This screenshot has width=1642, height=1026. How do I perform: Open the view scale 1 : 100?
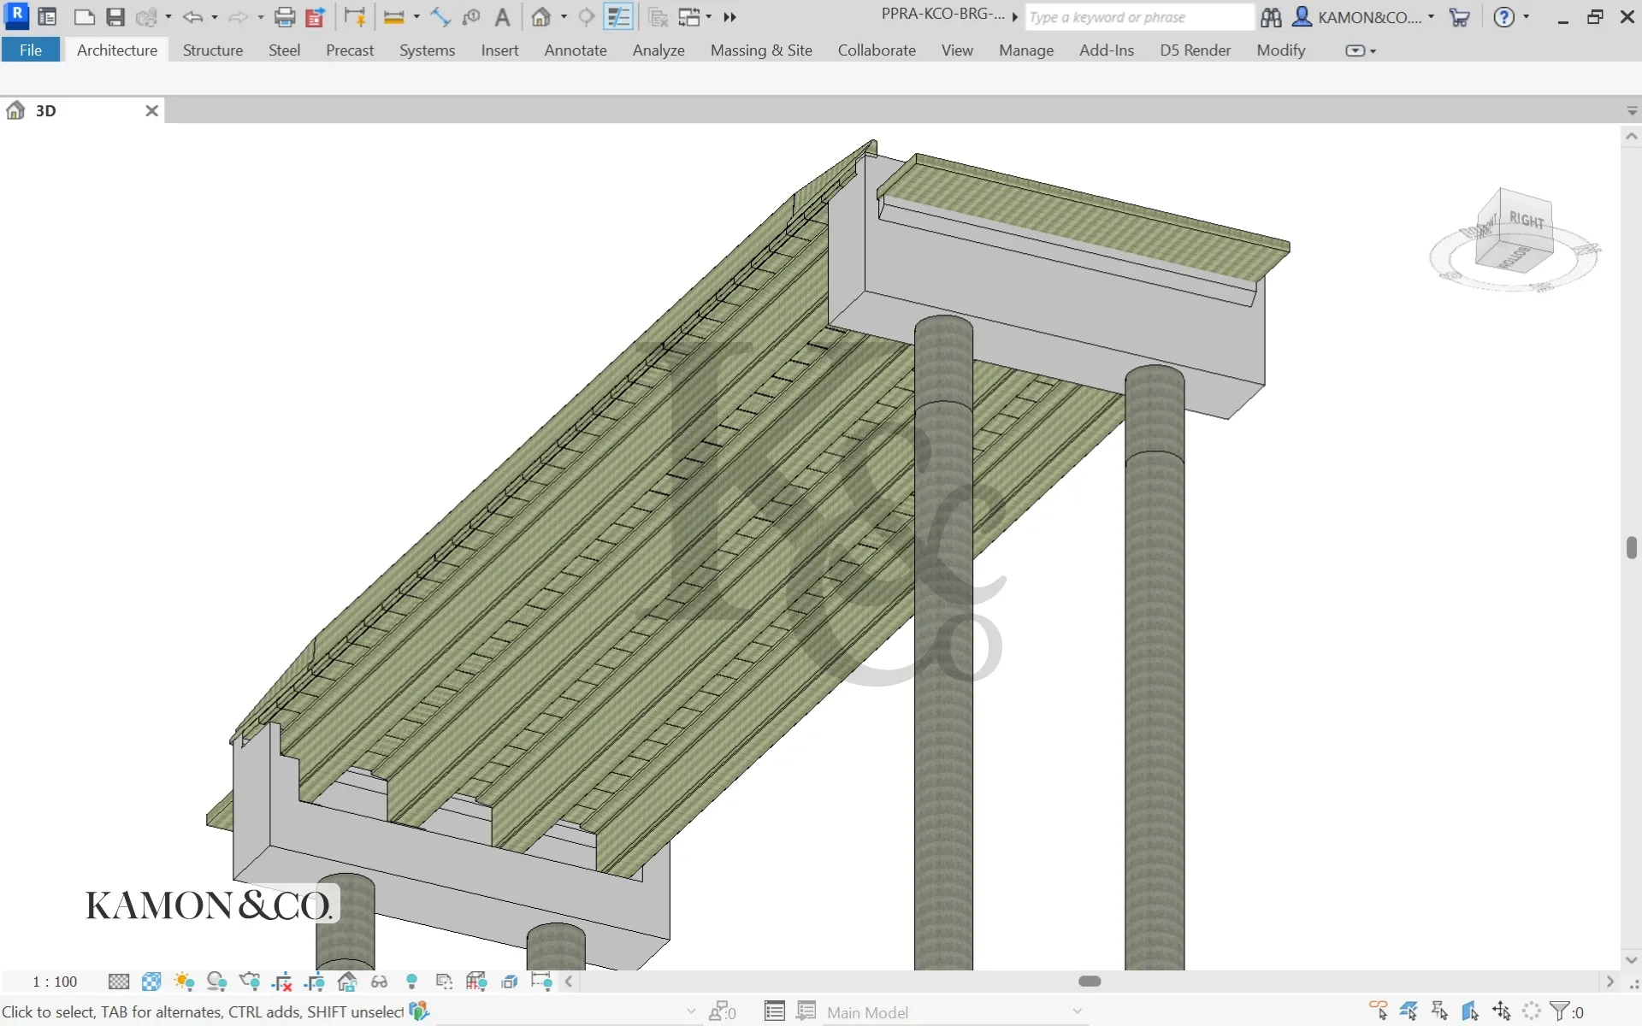click(55, 982)
